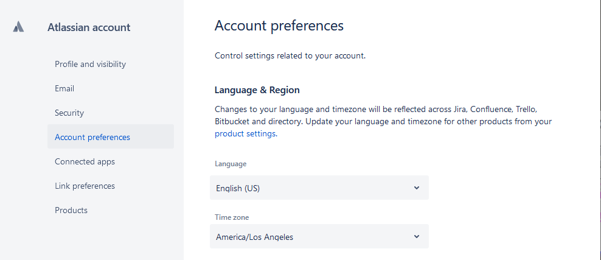The width and height of the screenshot is (601, 260).
Task: Navigate to Connected apps
Action: point(85,161)
